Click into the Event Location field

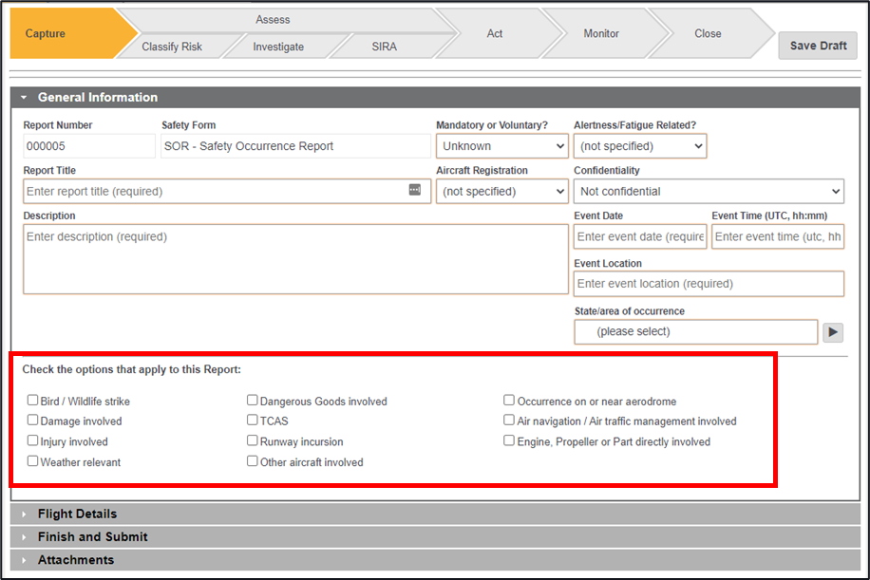(708, 284)
